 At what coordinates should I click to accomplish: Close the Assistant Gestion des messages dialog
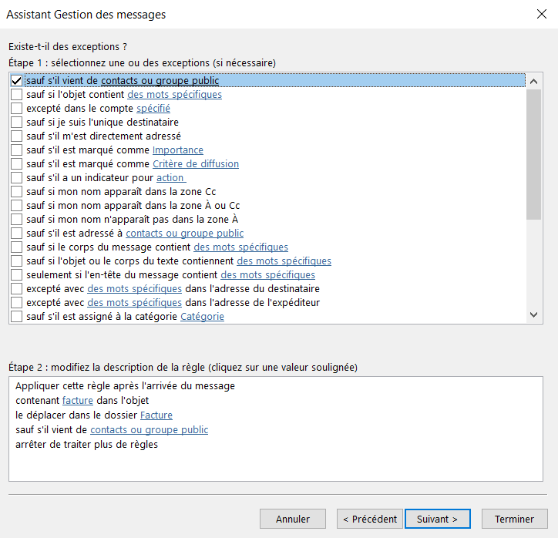click(x=542, y=14)
